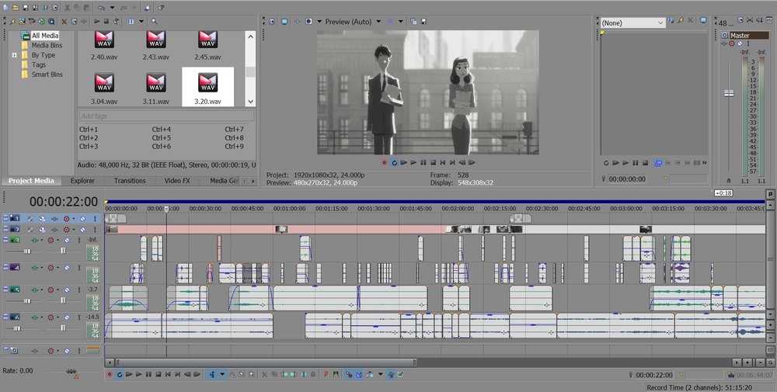Toggle Enable Snapping in timeline toolbar
777x392 pixels.
(348, 375)
